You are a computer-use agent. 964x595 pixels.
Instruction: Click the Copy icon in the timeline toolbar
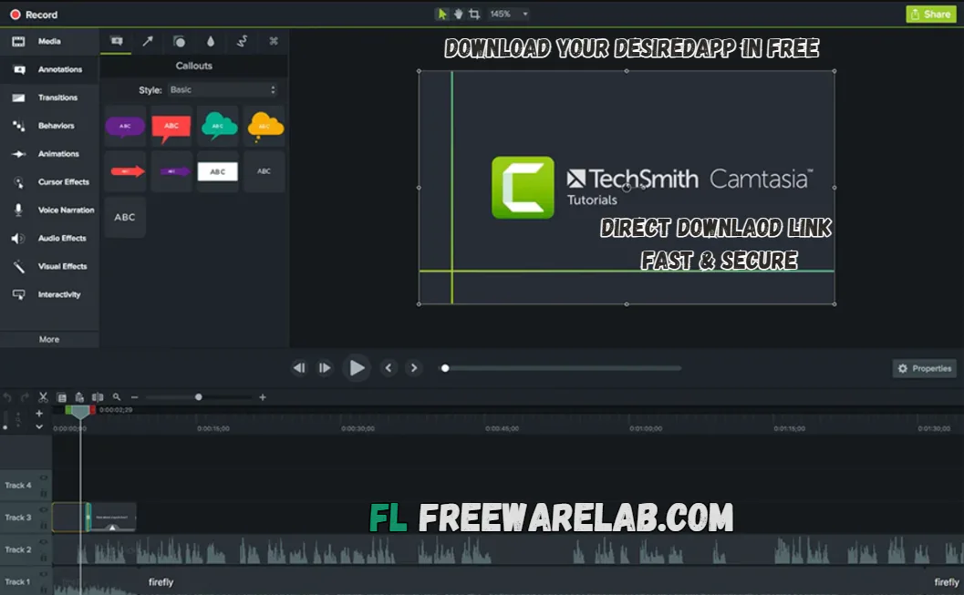click(x=62, y=397)
